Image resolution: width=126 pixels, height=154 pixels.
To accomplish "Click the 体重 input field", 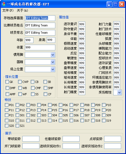I will point(40,47).
